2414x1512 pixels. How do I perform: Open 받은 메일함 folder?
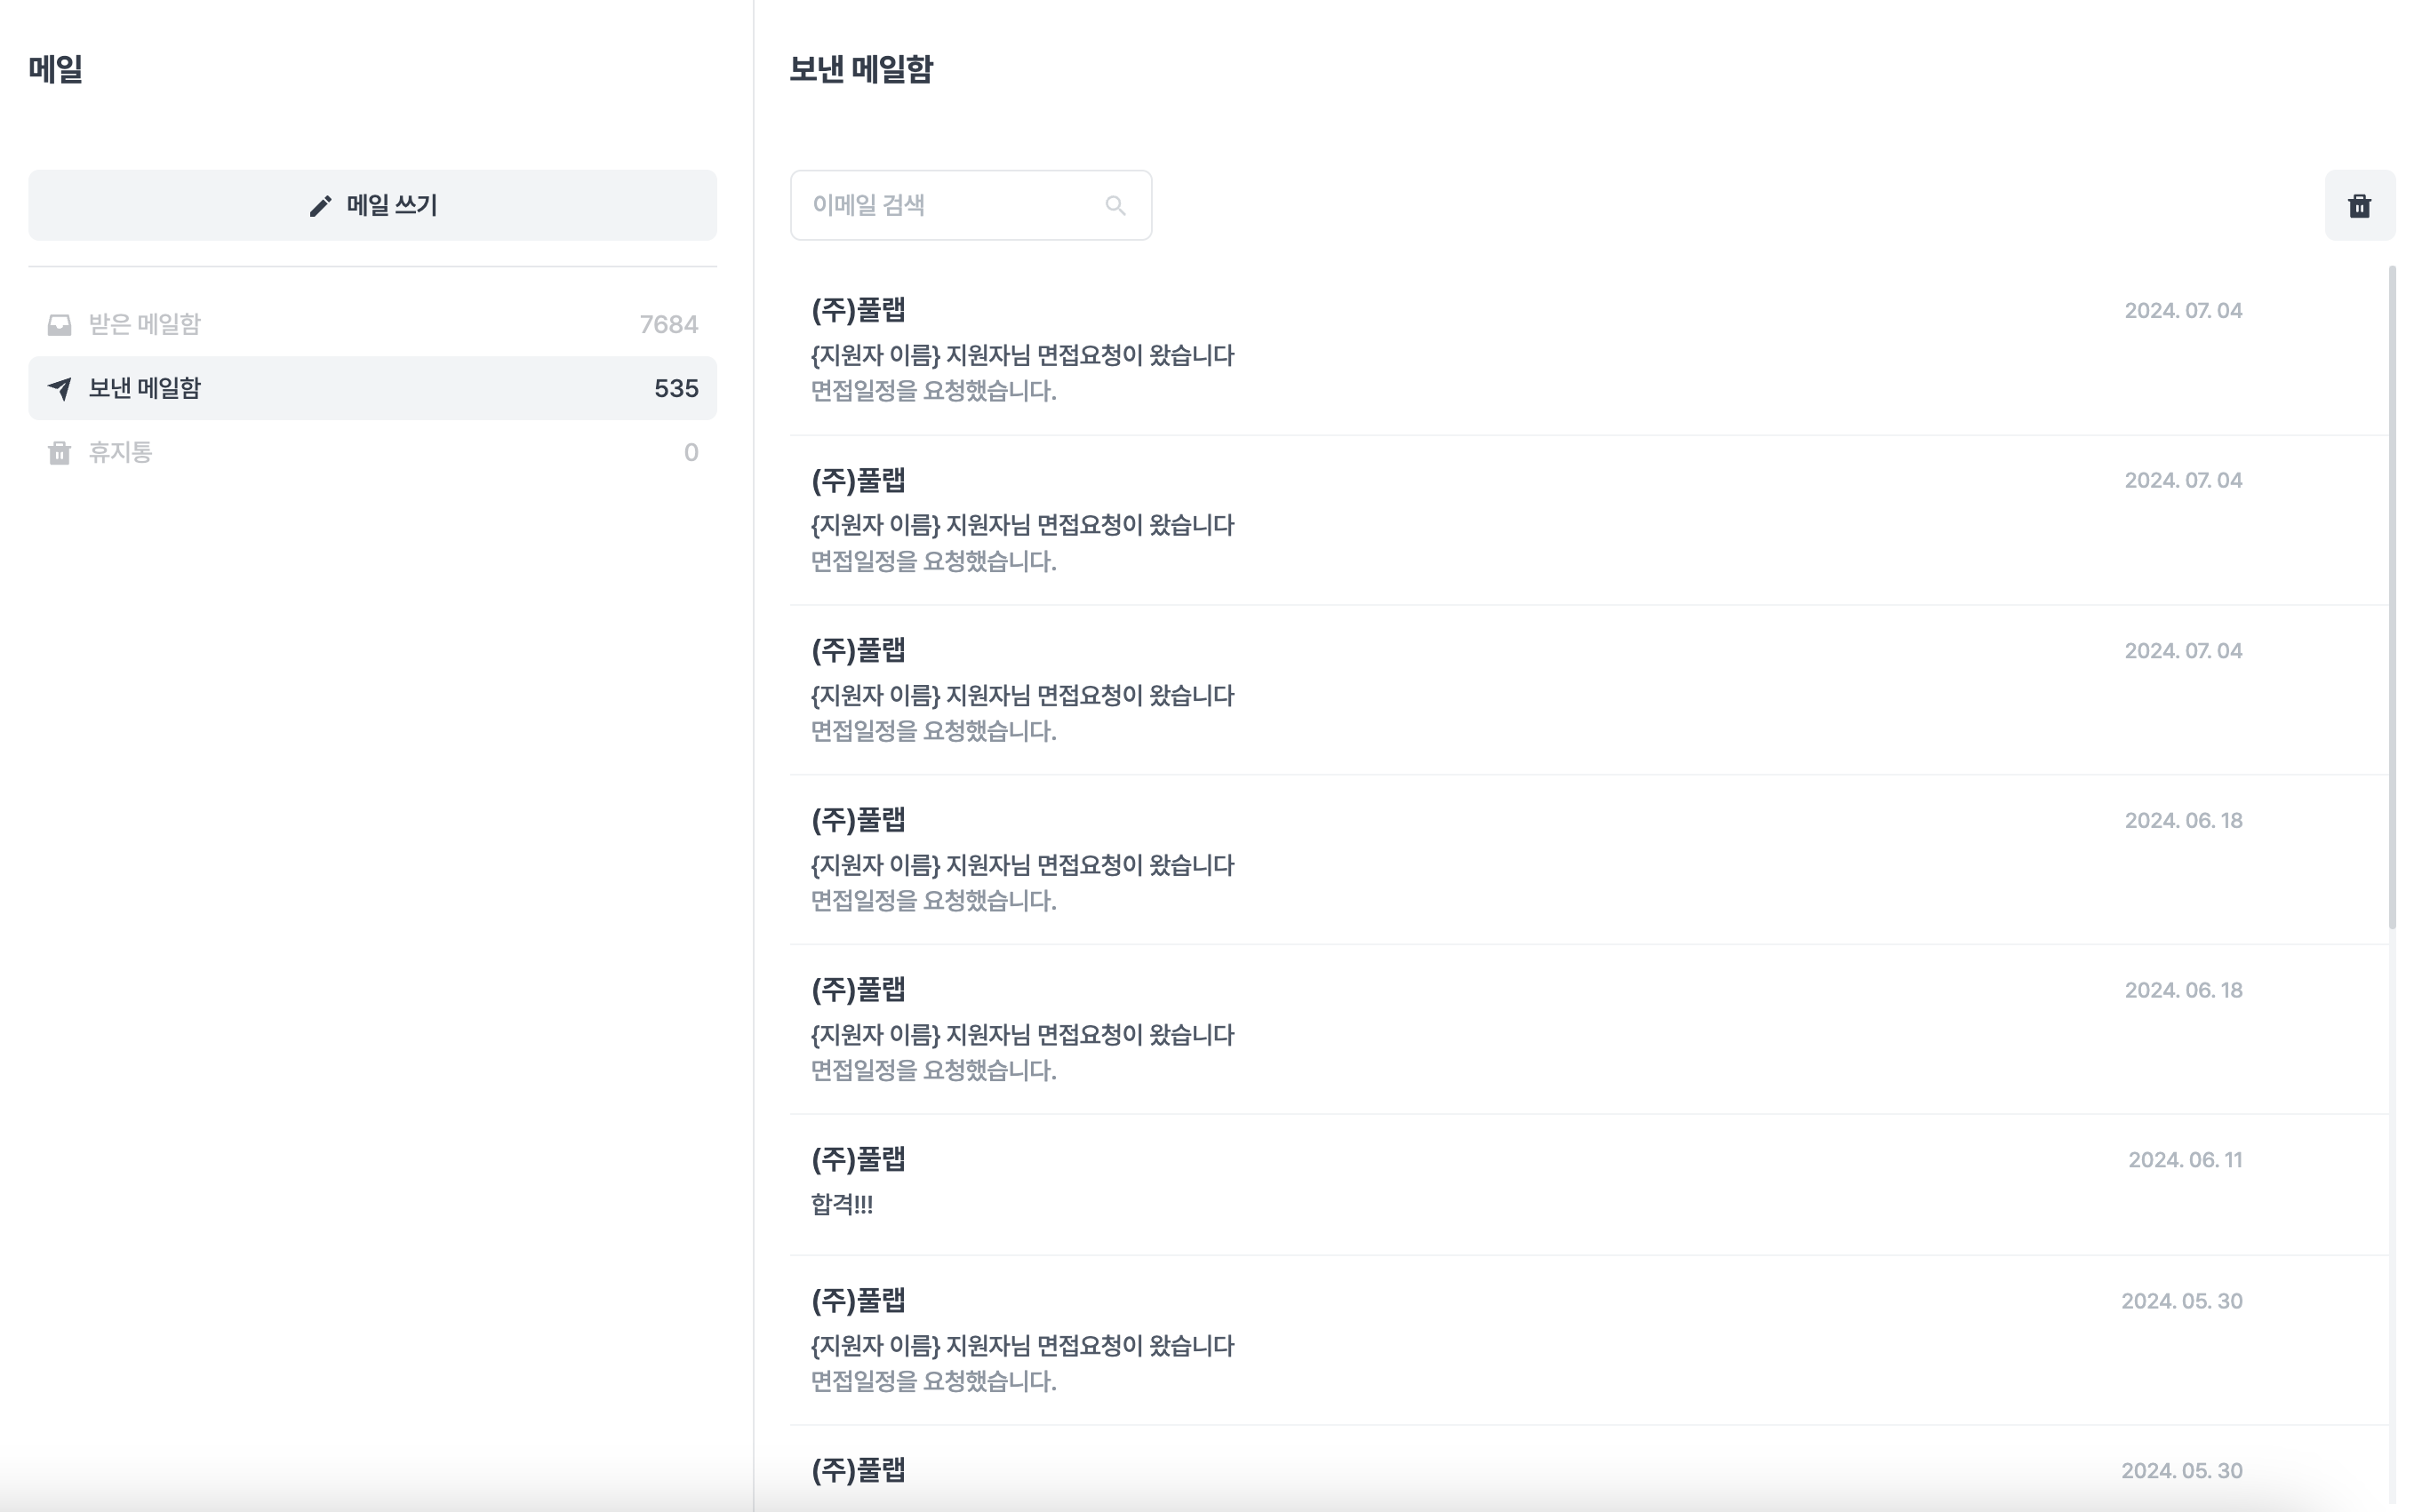(372, 324)
